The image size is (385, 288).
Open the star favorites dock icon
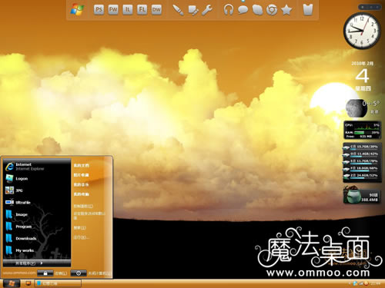(x=286, y=10)
